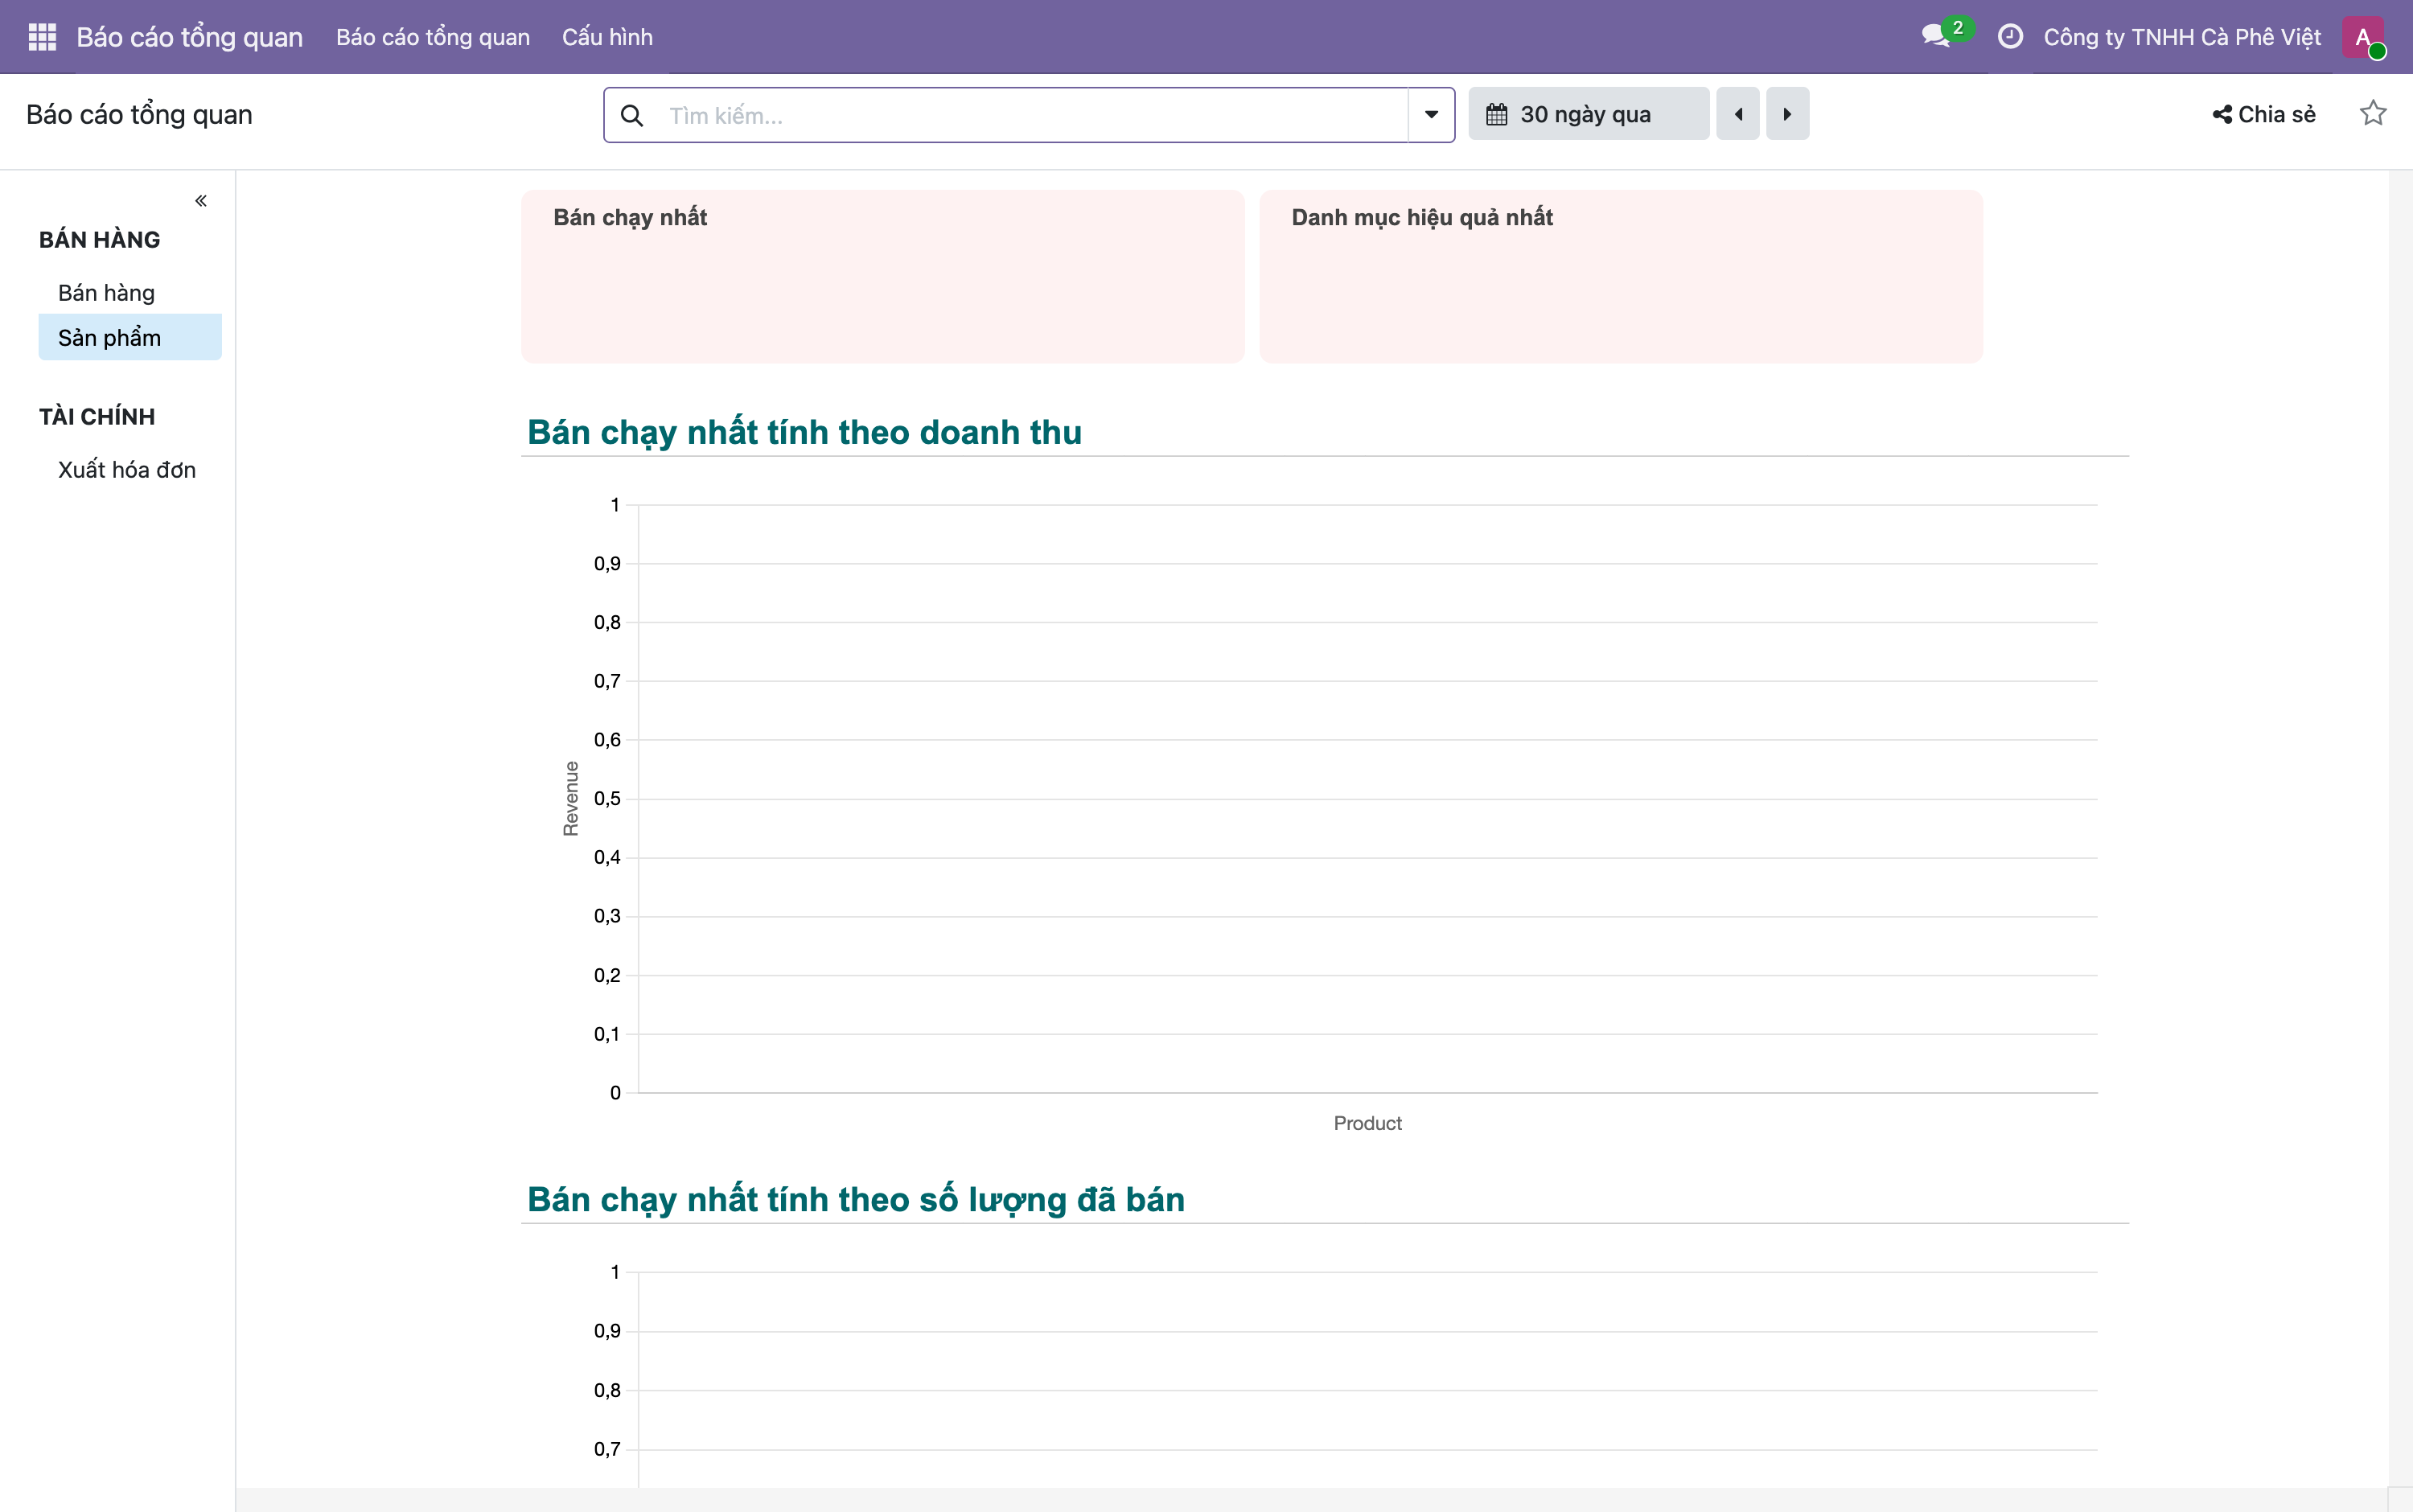Click the calendar icon in date filter
Viewport: 2413px width, 1512px height.
point(1496,114)
